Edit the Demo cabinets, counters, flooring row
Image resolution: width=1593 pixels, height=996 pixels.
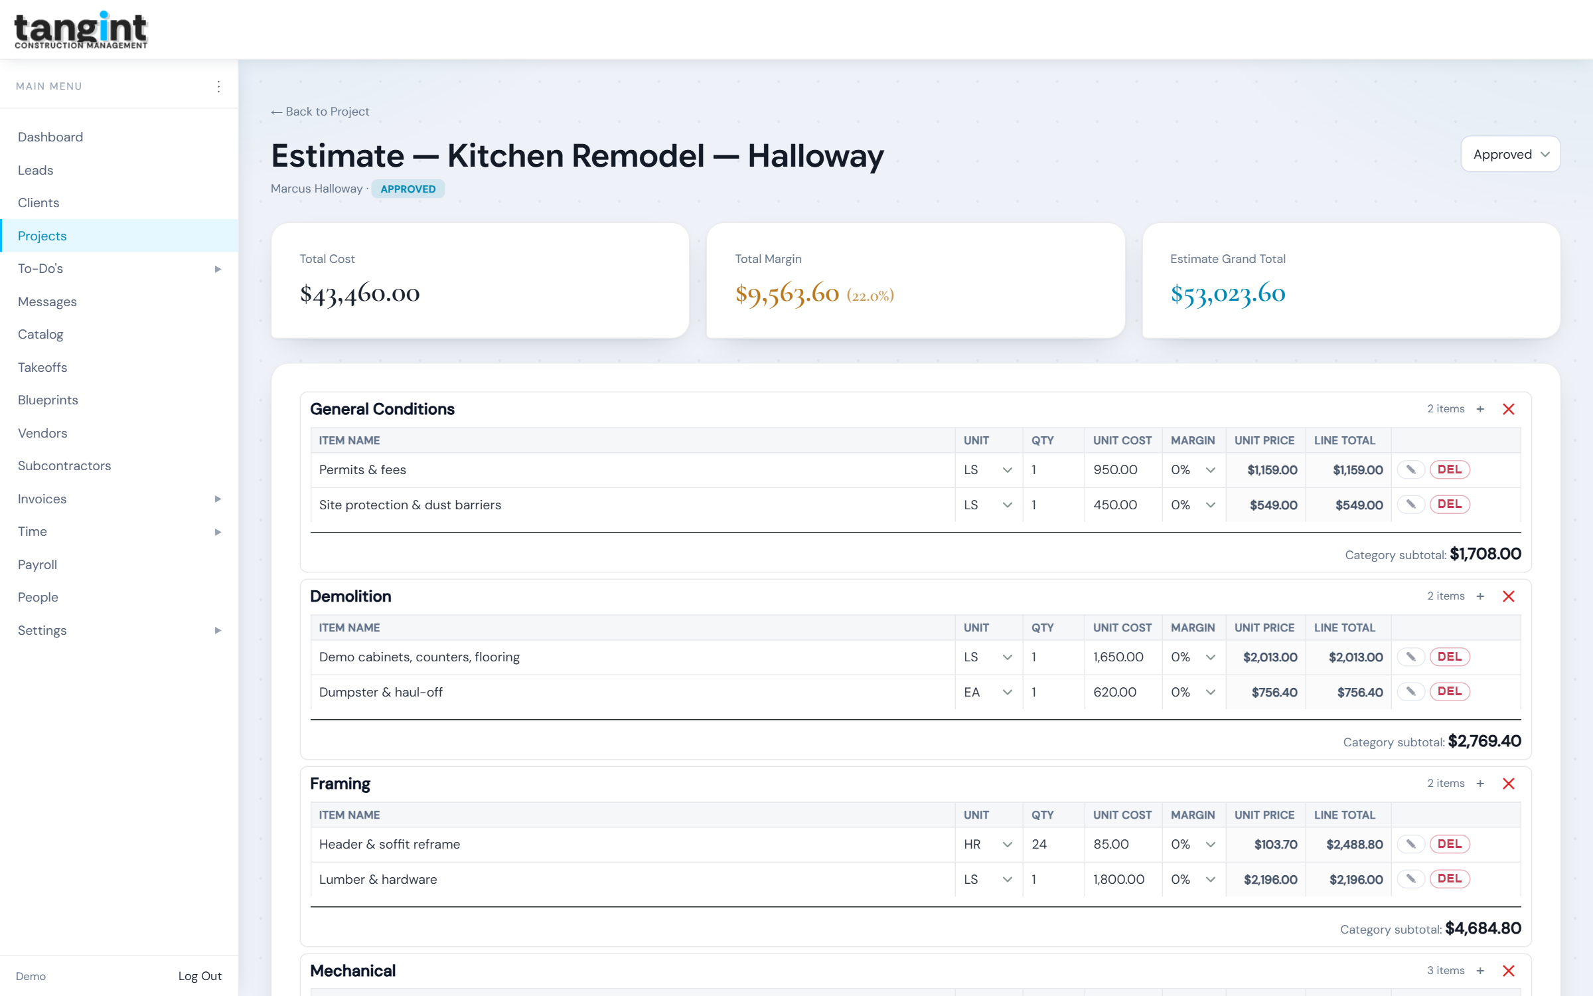[x=1411, y=657]
